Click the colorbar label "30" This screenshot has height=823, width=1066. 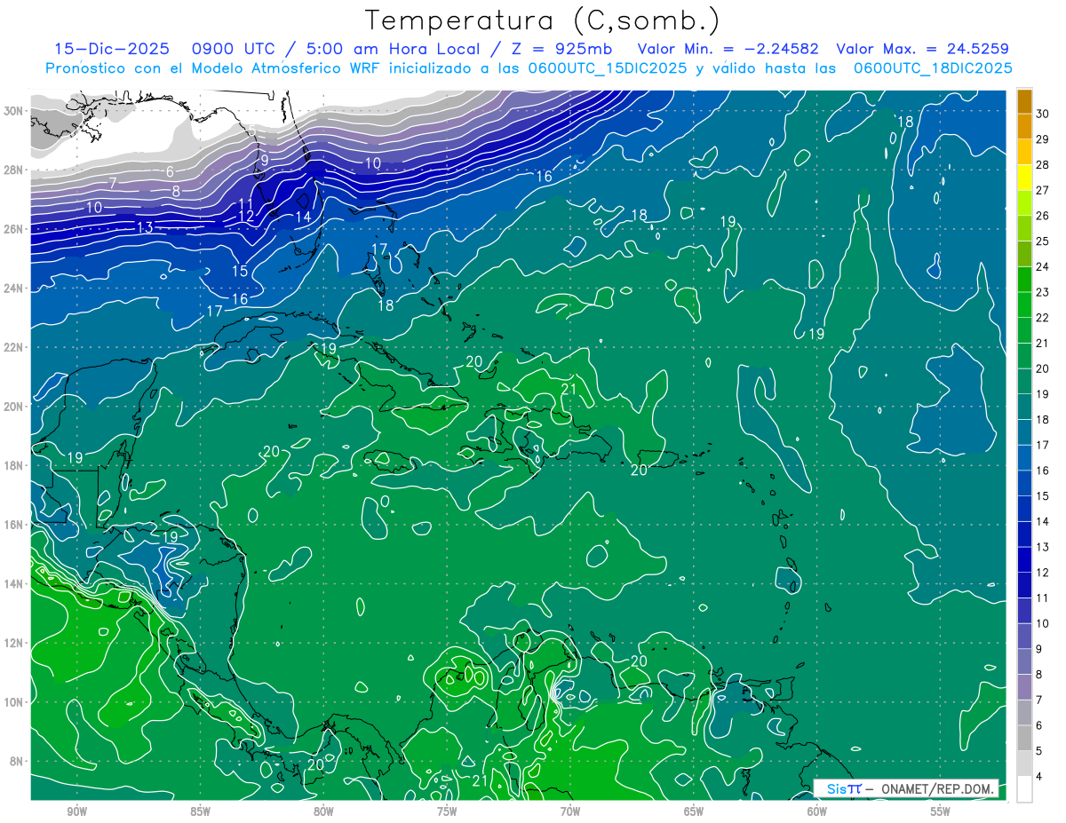[x=1044, y=113]
